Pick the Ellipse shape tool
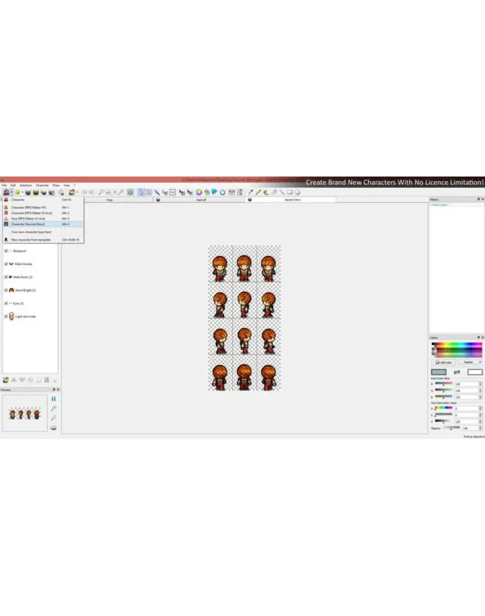Screen dimensions: 485x616 (x=297, y=192)
